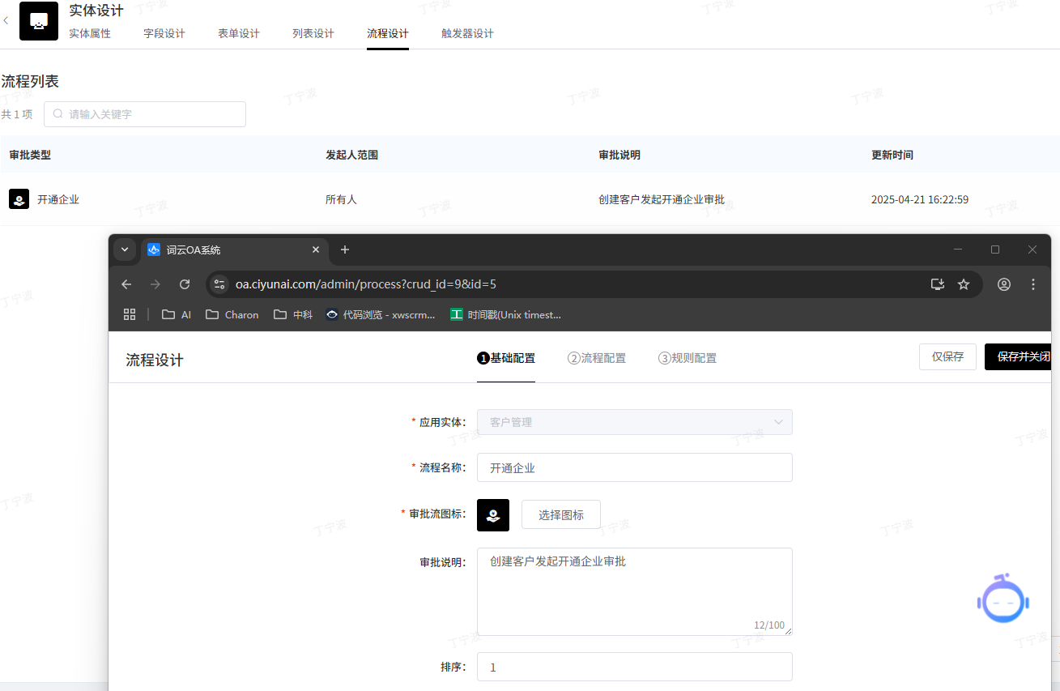Image resolution: width=1060 pixels, height=691 pixels.
Task: Click the search magnifier in the keyword box
Action: (x=58, y=114)
